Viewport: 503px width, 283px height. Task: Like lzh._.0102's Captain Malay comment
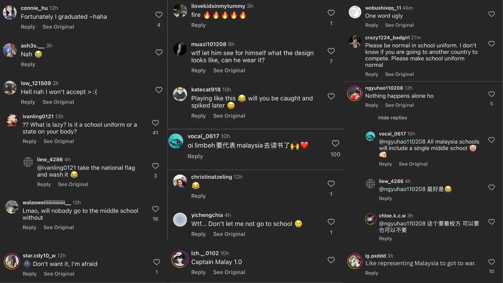331,260
